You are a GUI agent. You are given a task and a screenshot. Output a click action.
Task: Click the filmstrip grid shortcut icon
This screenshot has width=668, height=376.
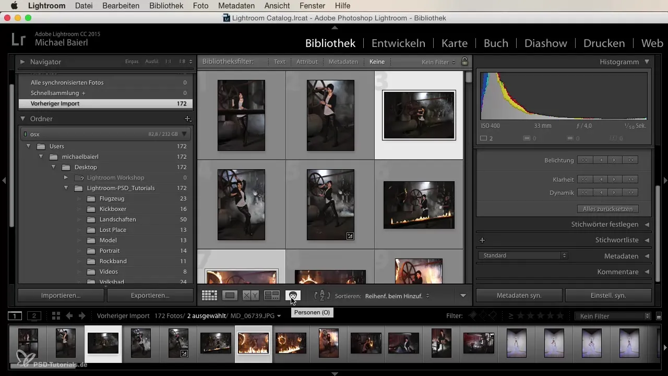pyautogui.click(x=56, y=316)
